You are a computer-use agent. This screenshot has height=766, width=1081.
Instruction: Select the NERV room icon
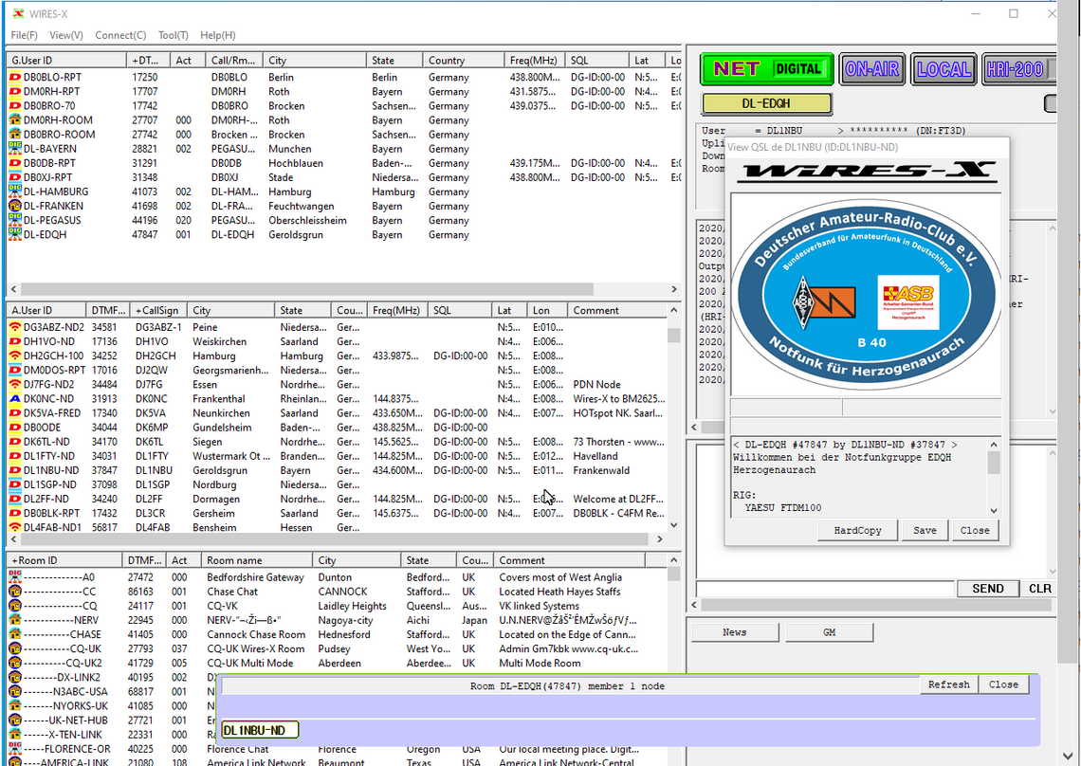tap(15, 620)
